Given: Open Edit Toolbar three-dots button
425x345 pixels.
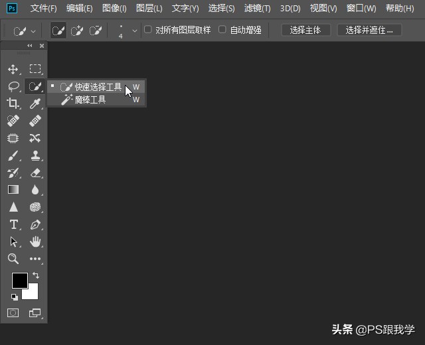Looking at the screenshot, I should coord(35,259).
